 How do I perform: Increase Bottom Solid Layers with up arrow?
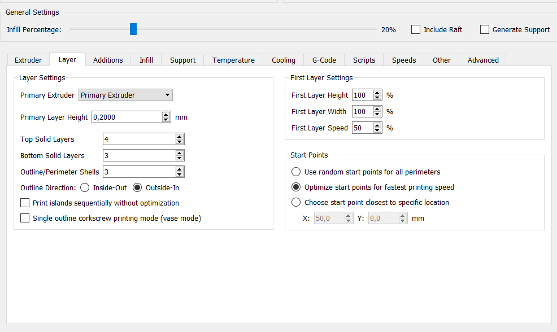pyautogui.click(x=179, y=153)
